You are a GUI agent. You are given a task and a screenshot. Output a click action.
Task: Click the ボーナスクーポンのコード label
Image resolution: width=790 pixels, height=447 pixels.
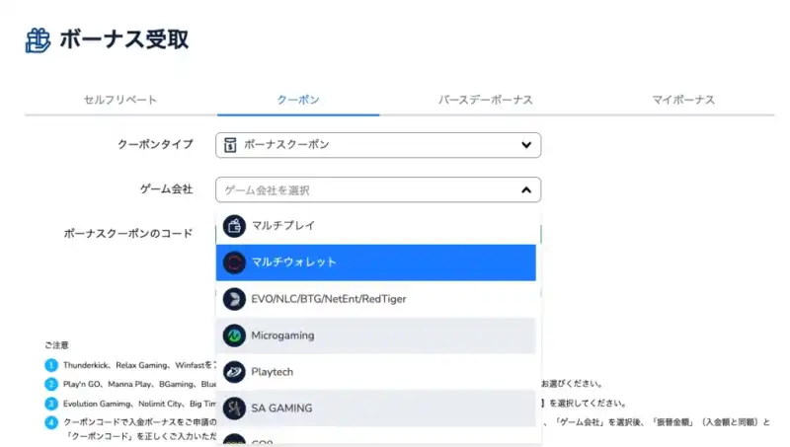click(128, 234)
